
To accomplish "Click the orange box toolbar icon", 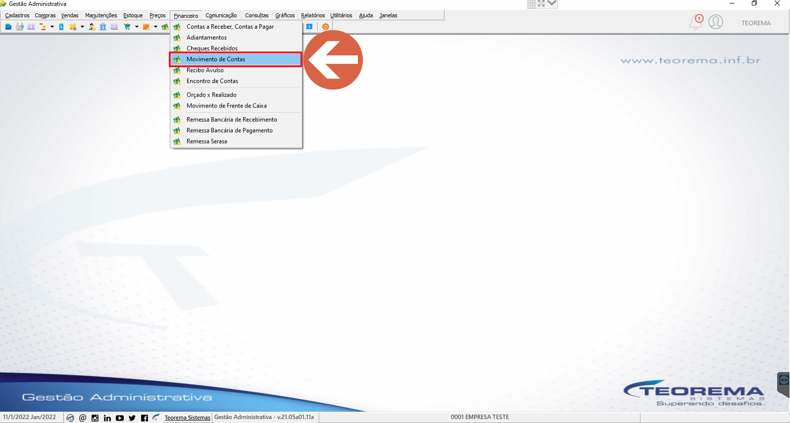I will [x=146, y=27].
